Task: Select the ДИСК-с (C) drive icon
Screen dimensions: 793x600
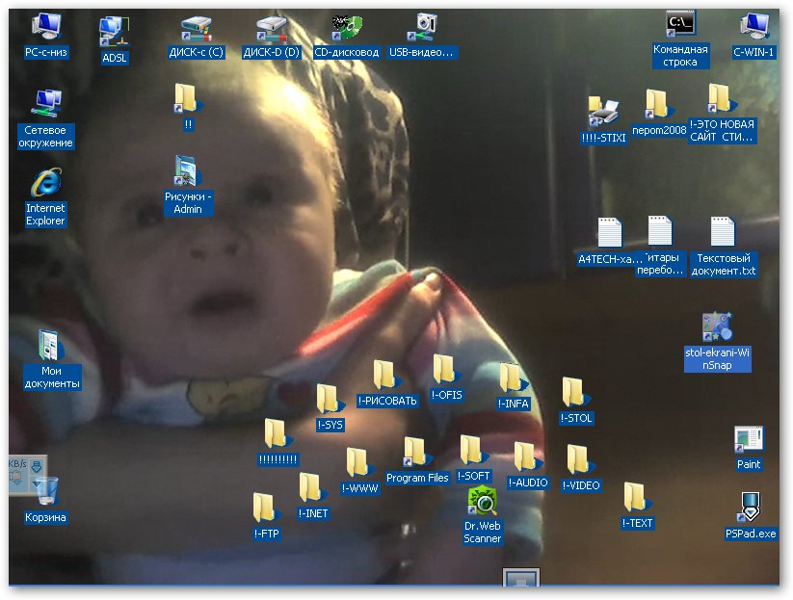Action: tap(197, 29)
